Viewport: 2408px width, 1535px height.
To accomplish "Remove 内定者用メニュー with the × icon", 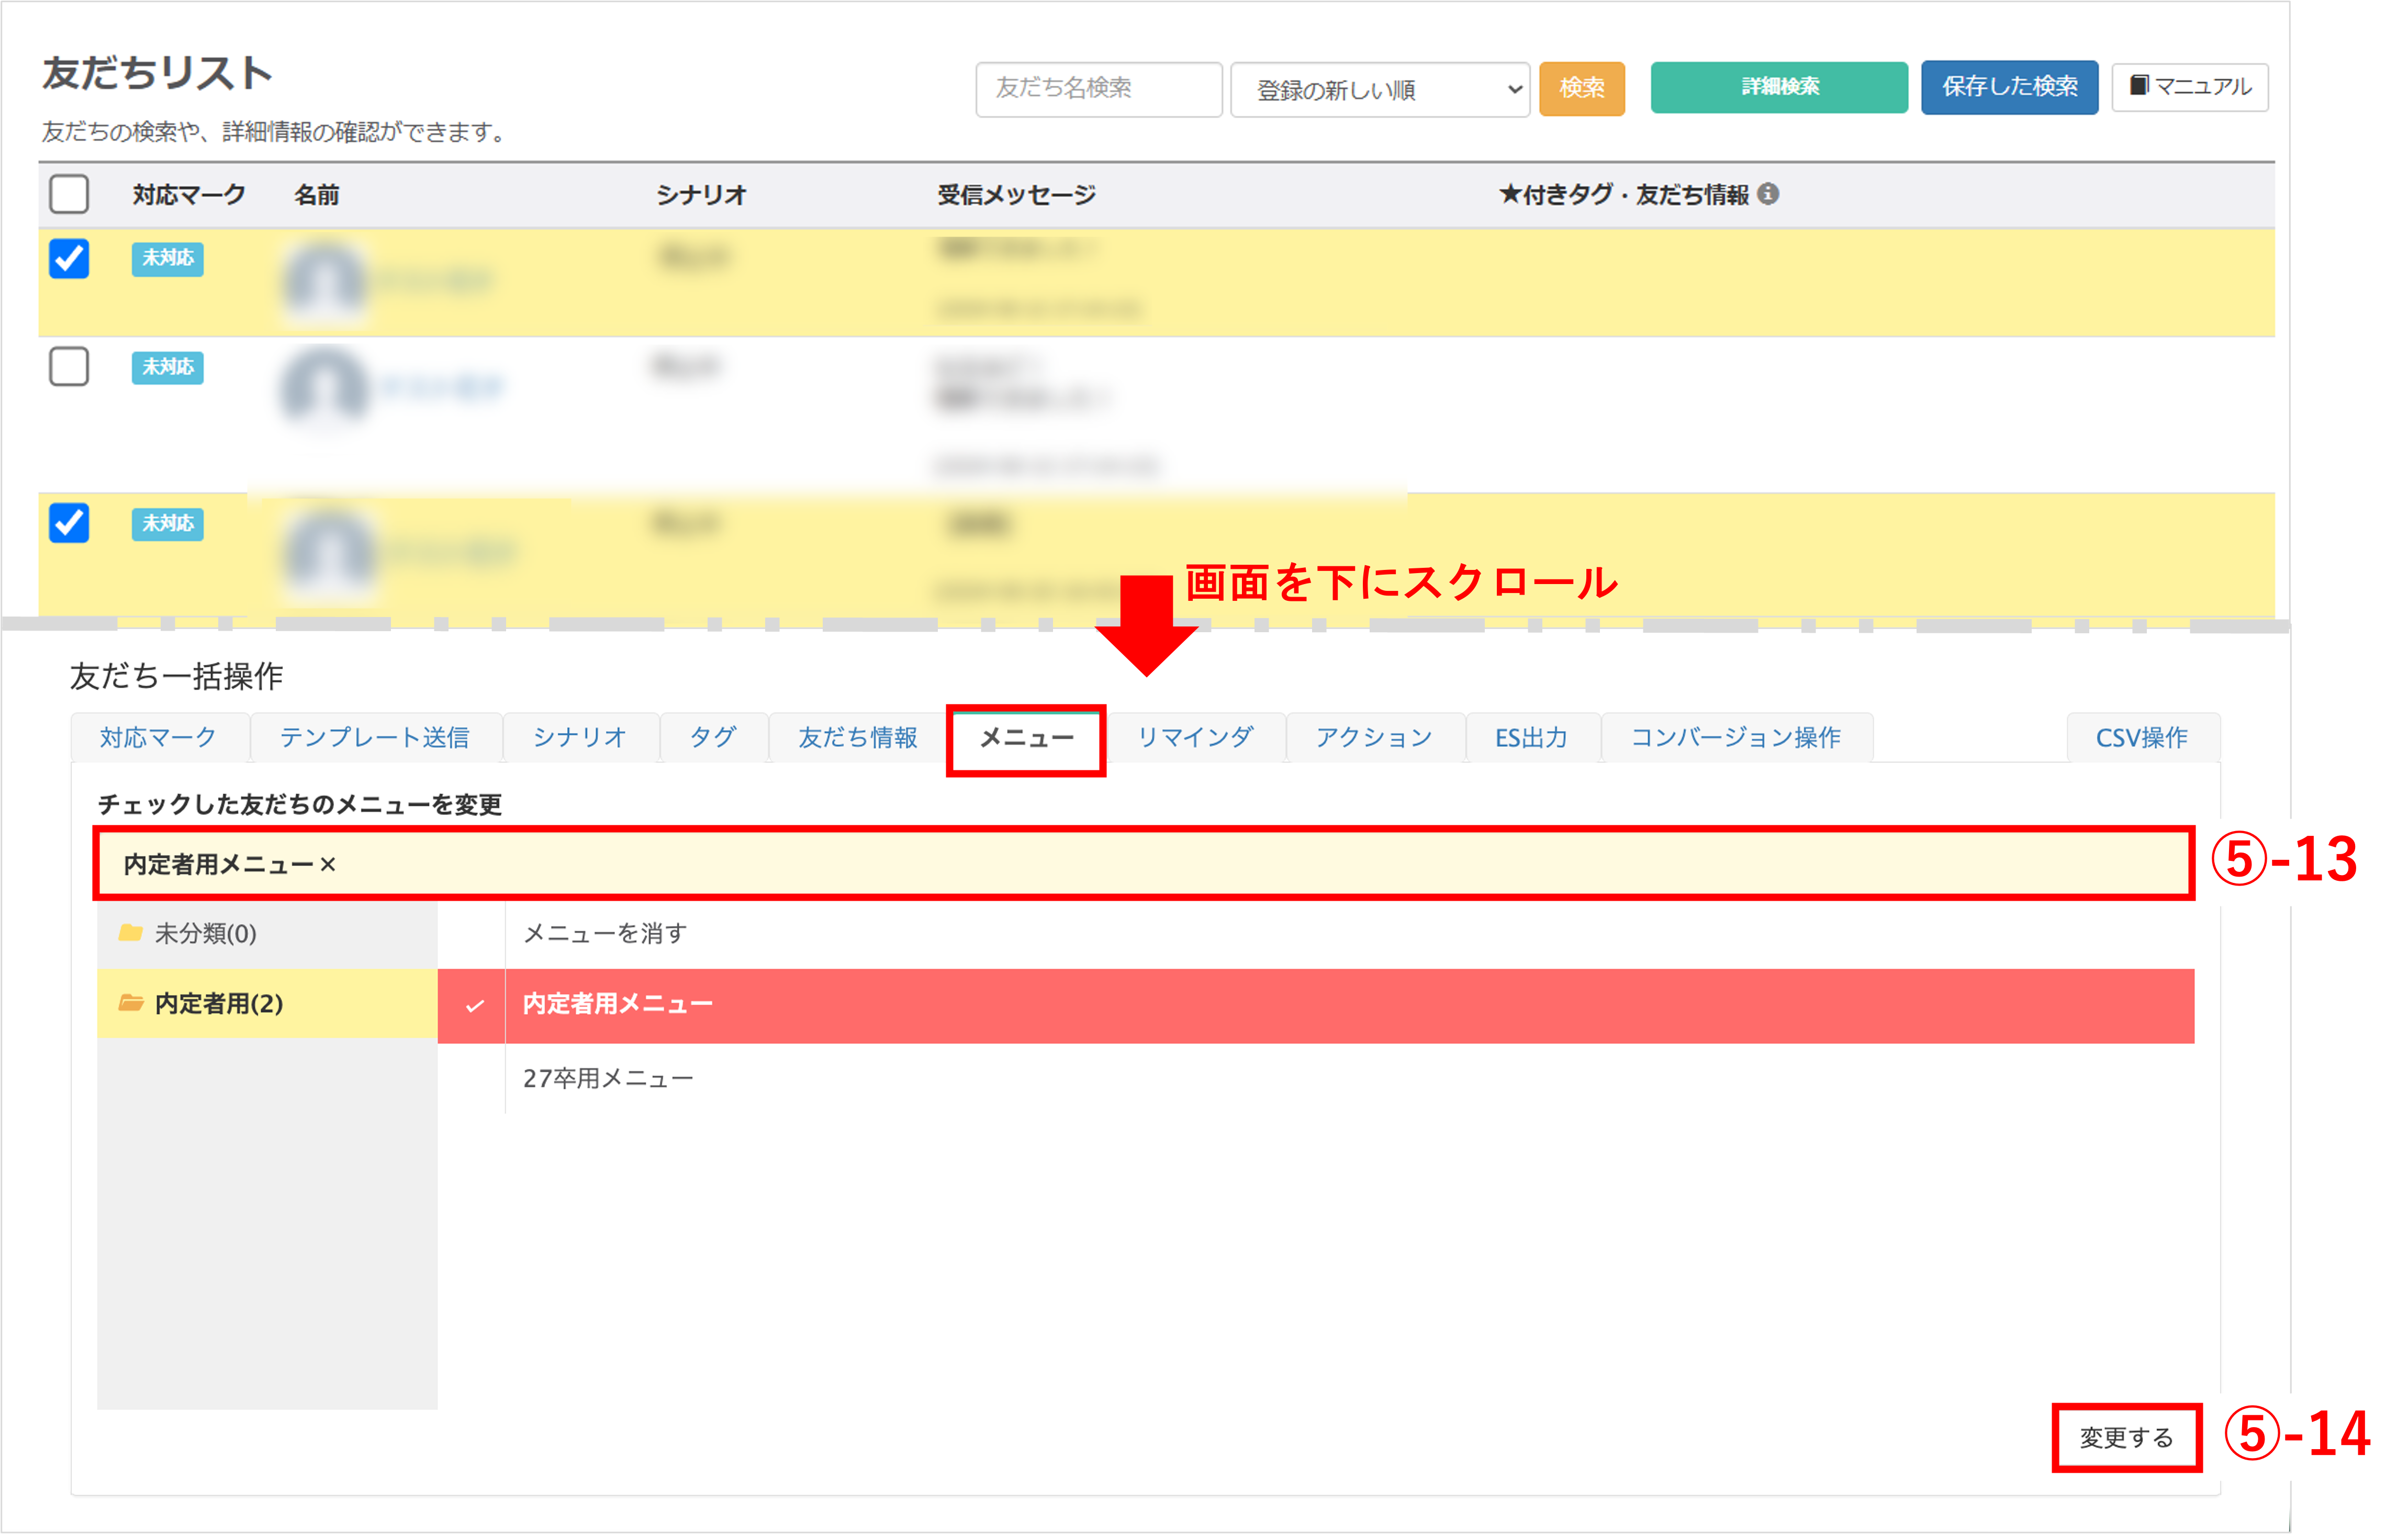I will click(328, 865).
